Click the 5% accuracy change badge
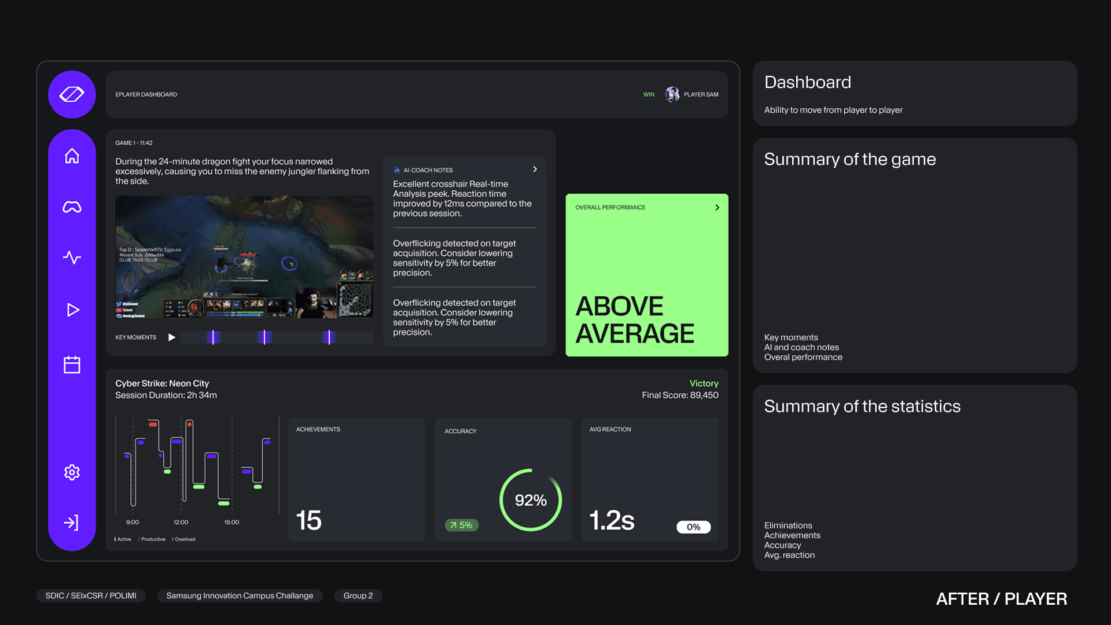 pyautogui.click(x=461, y=525)
